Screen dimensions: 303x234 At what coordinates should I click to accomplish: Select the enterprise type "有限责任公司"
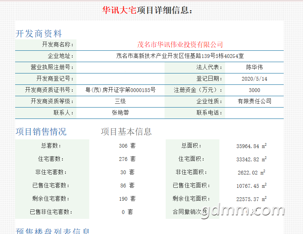point(255,101)
